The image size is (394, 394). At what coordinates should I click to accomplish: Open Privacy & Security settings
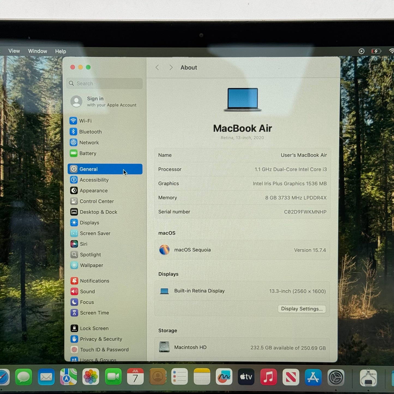[x=105, y=339]
